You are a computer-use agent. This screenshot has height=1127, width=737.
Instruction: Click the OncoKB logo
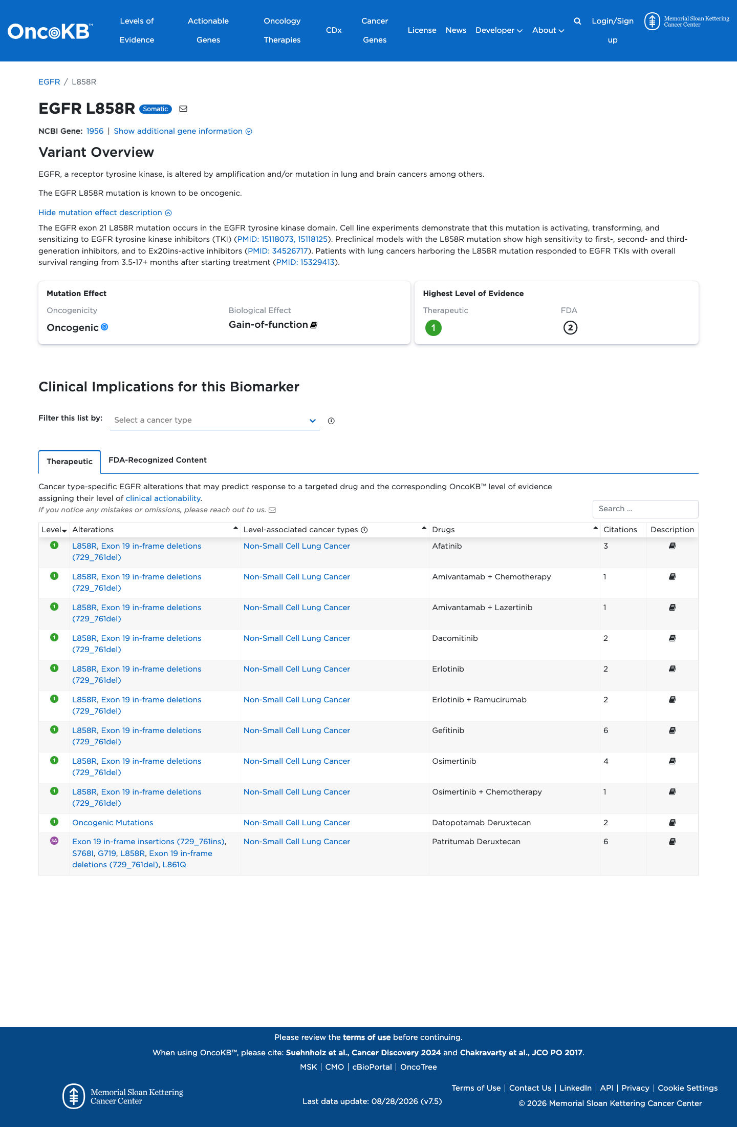(x=50, y=31)
